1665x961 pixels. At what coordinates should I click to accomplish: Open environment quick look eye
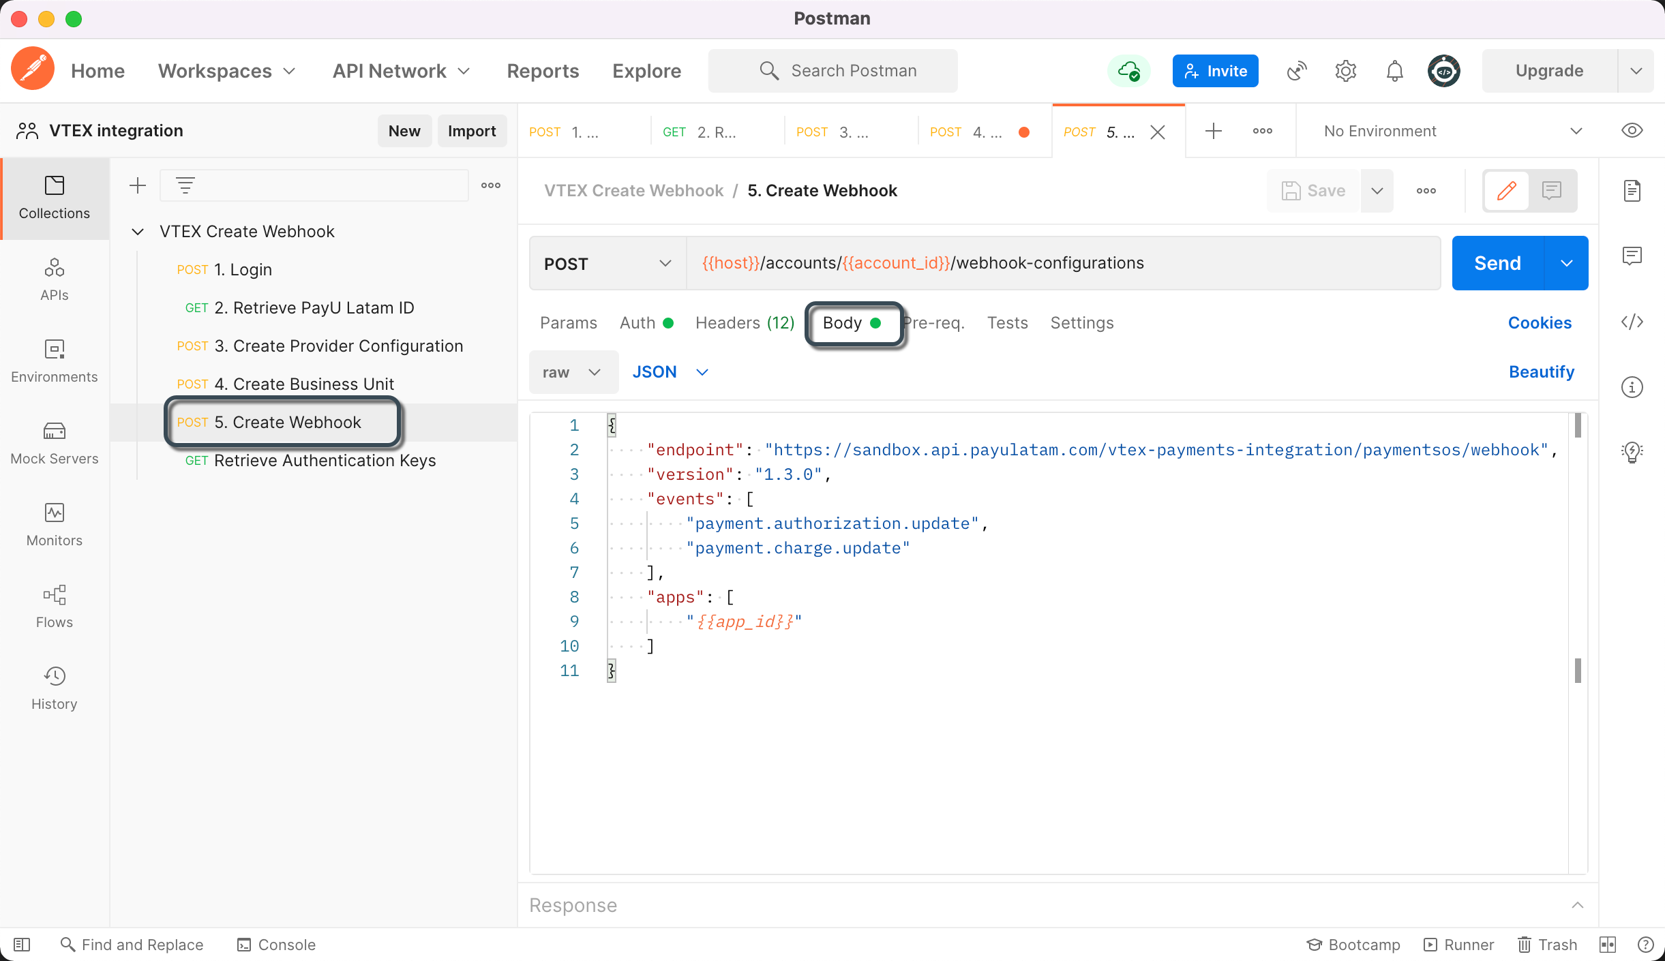[1632, 131]
